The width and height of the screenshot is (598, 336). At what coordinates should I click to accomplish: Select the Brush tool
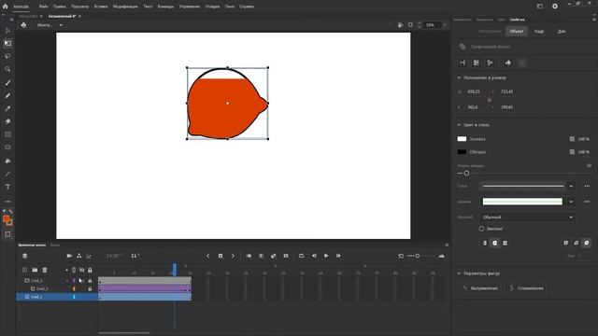coord(7,83)
